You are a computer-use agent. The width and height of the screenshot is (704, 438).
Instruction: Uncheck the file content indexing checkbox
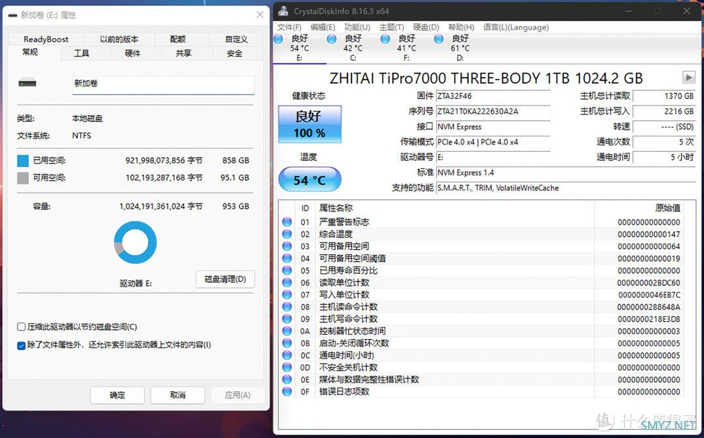[22, 345]
